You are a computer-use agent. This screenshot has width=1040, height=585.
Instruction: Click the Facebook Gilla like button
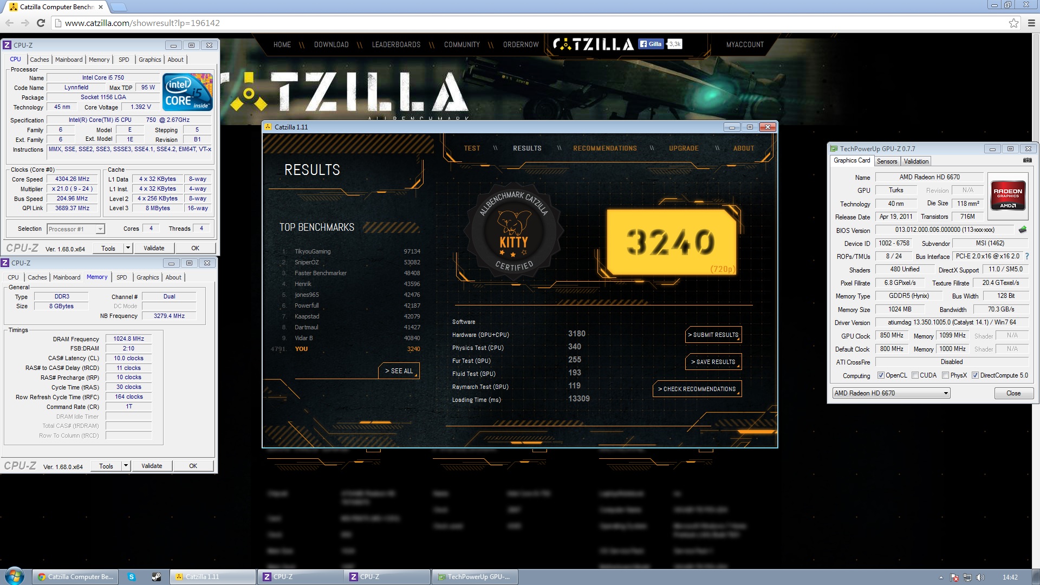(x=652, y=44)
